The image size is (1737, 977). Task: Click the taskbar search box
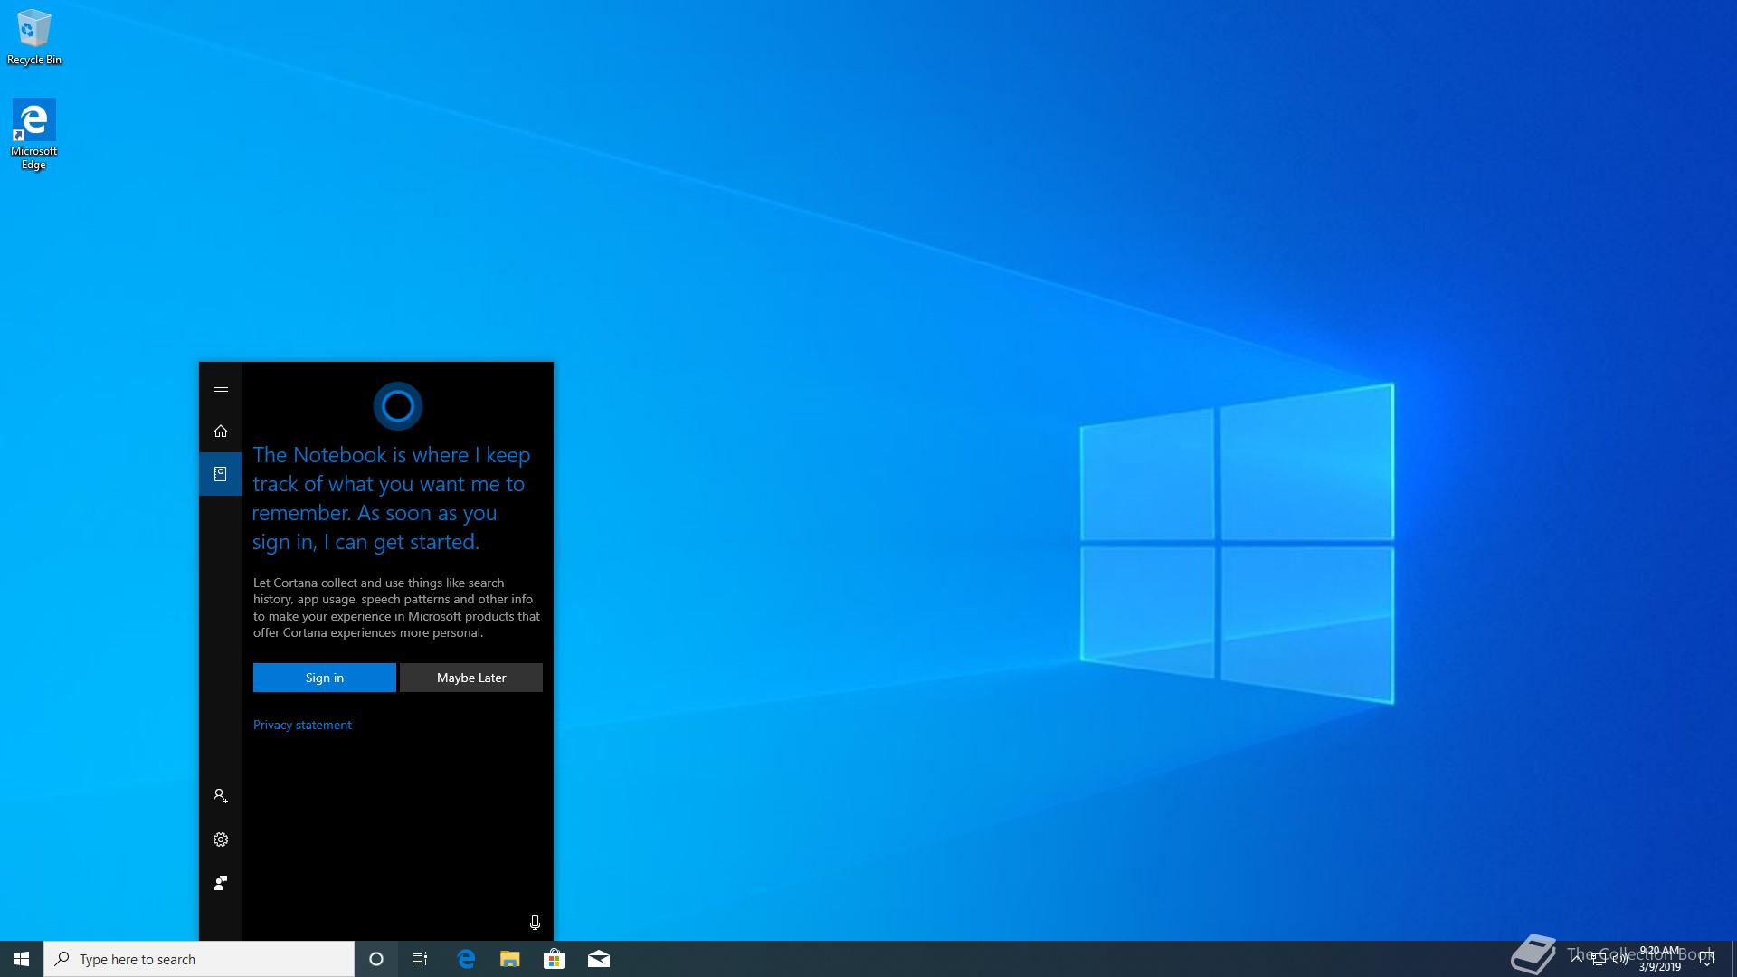(x=199, y=959)
